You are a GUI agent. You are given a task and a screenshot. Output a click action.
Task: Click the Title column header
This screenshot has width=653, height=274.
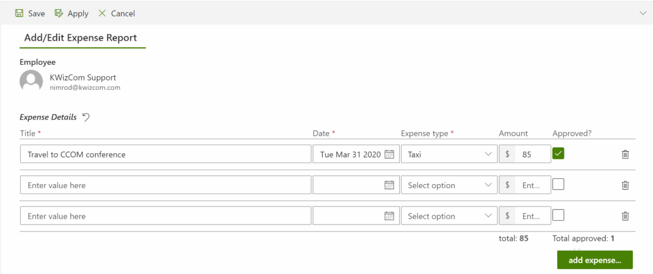(30, 133)
